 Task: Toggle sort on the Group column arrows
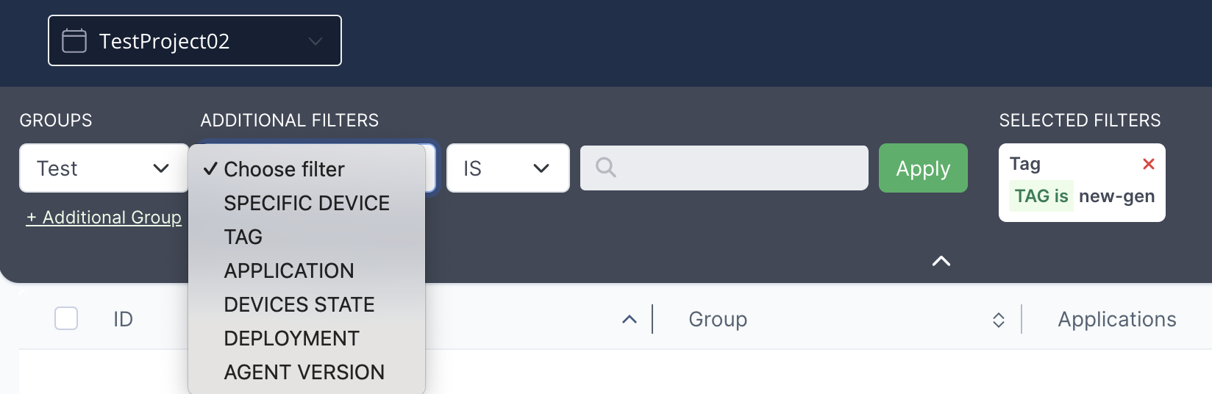coord(999,320)
